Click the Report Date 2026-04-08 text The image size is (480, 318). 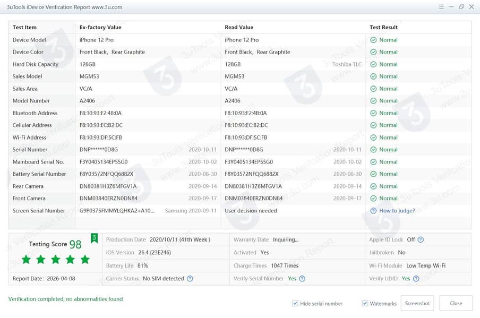click(44, 279)
